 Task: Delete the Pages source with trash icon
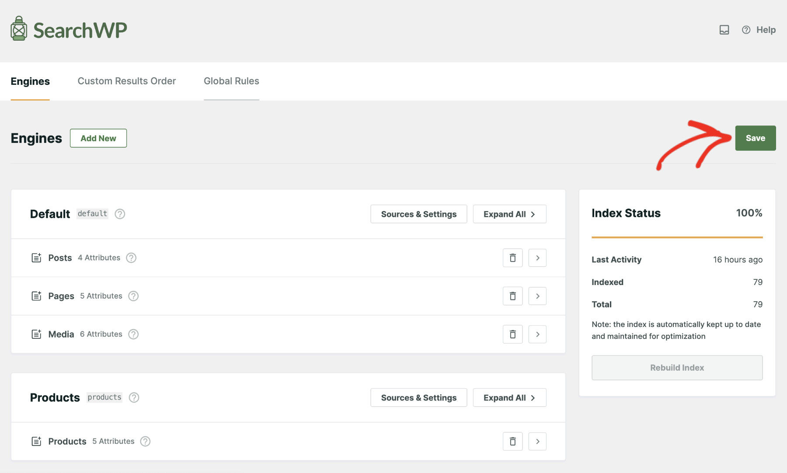point(513,296)
